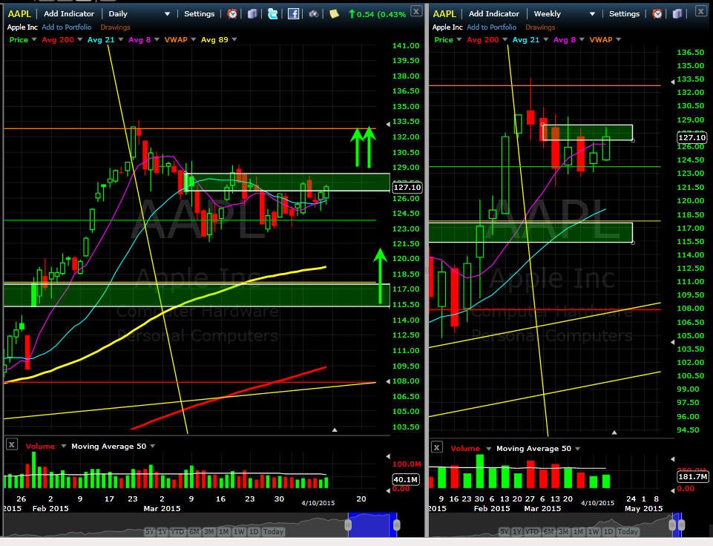Expand VWAP options in Weekly chart
This screenshot has width=713, height=546.
pos(619,39)
